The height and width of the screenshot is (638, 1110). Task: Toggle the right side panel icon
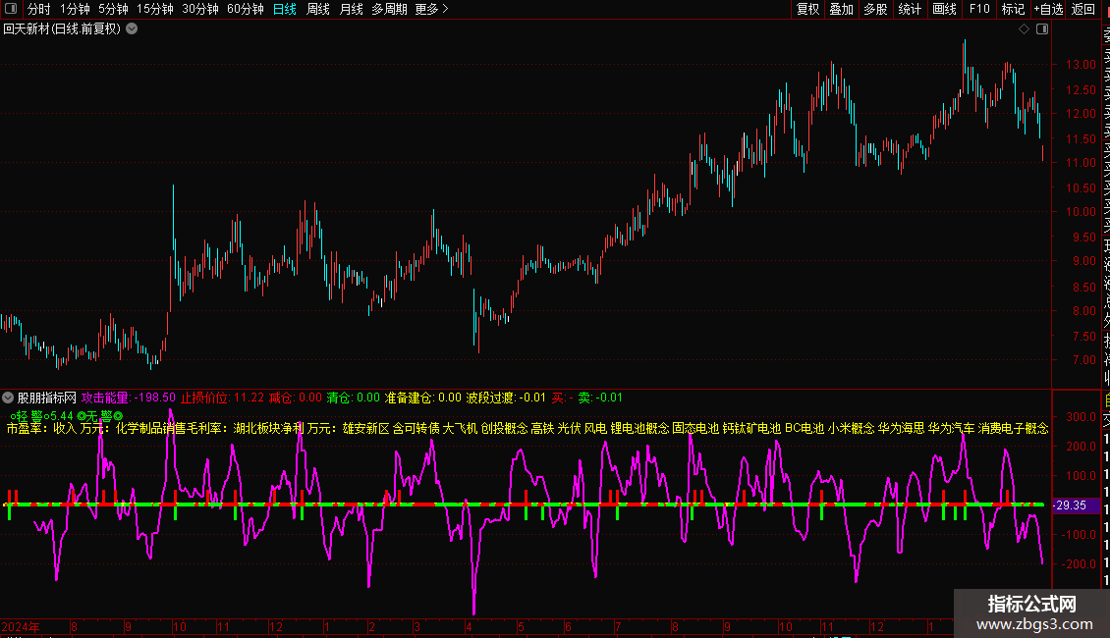pyautogui.click(x=1041, y=29)
